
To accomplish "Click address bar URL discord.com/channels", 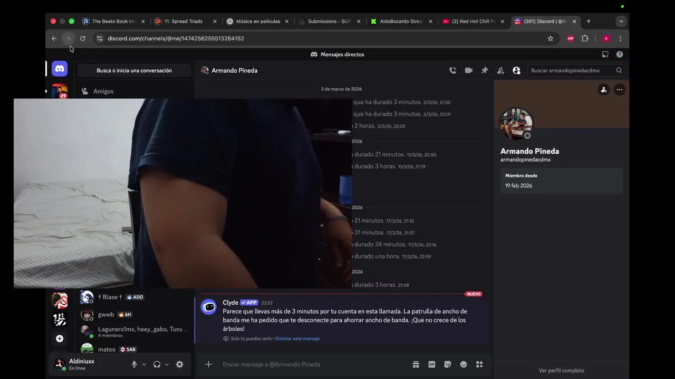I will tap(176, 38).
